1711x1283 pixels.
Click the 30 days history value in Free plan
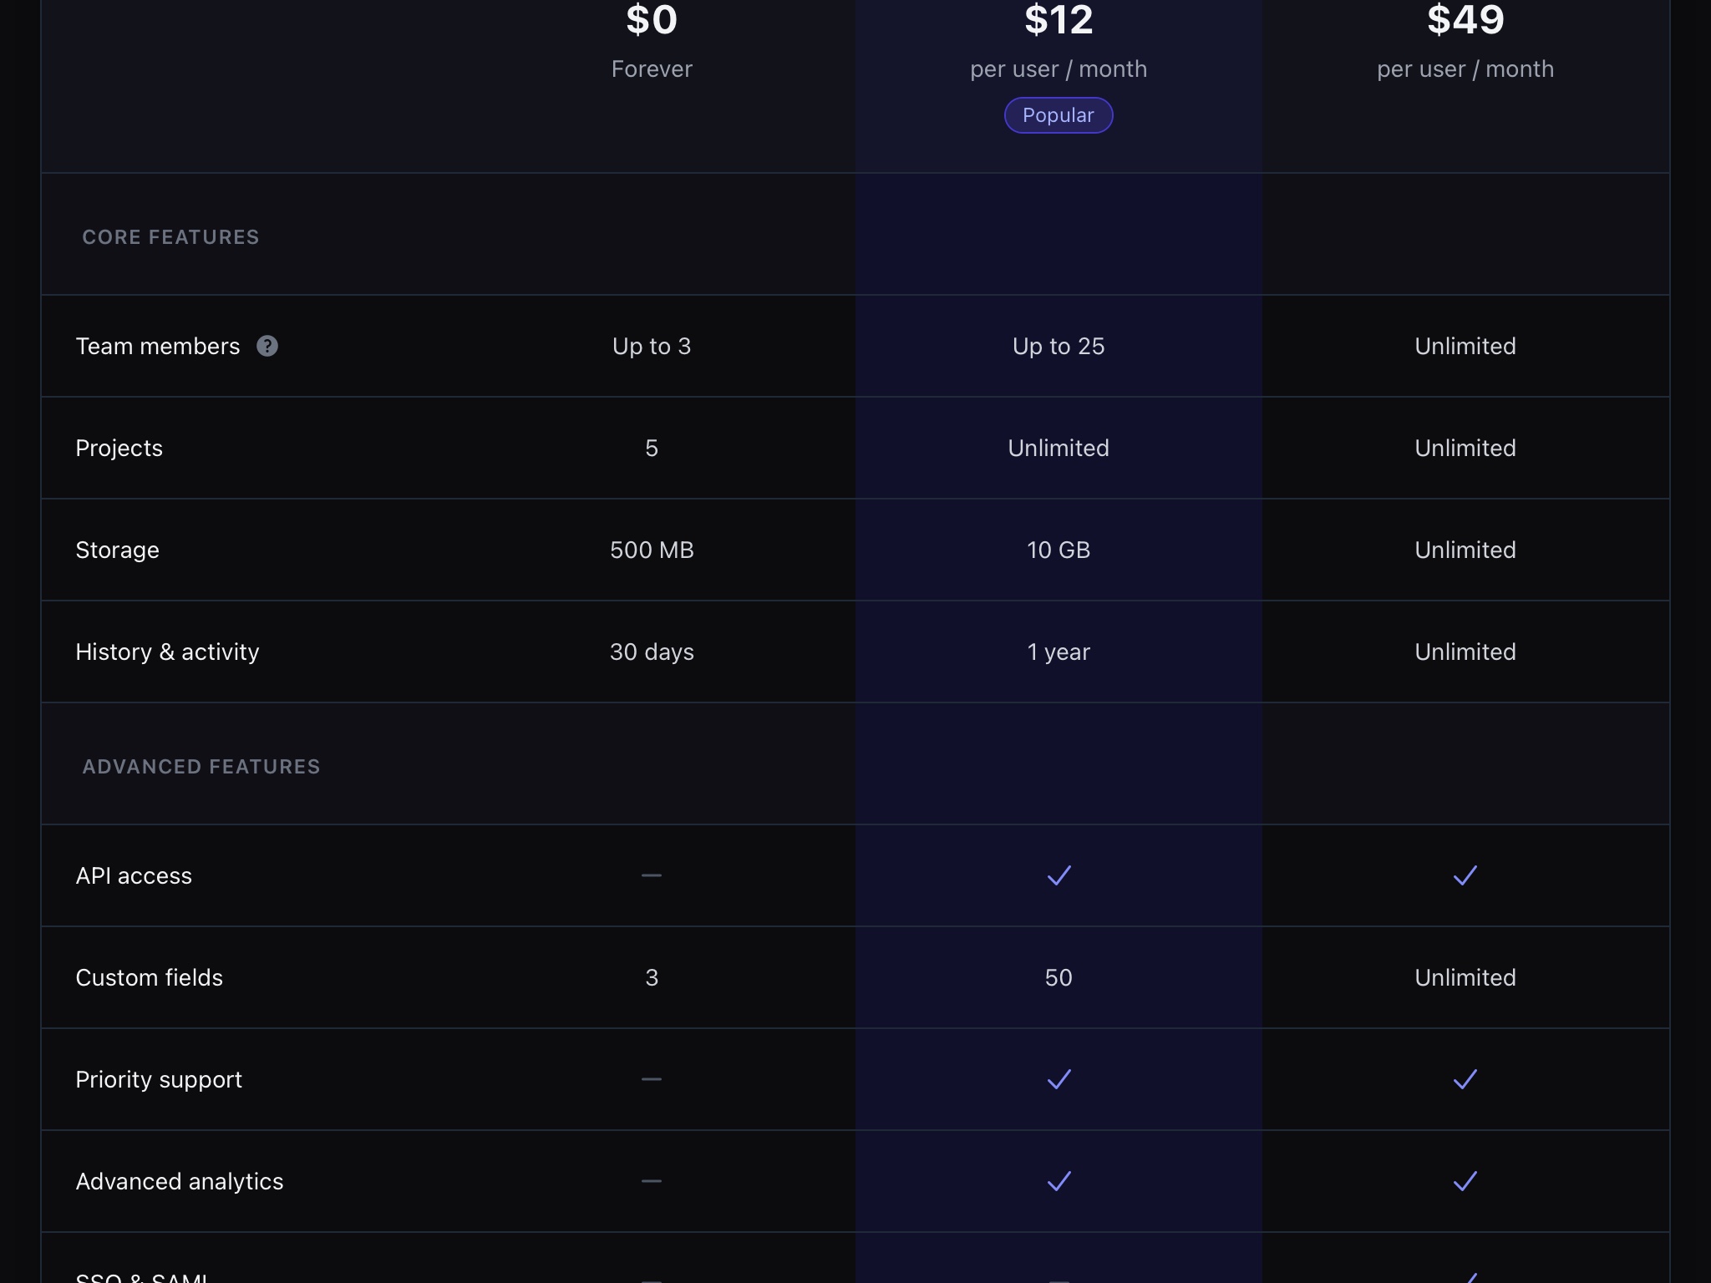652,652
